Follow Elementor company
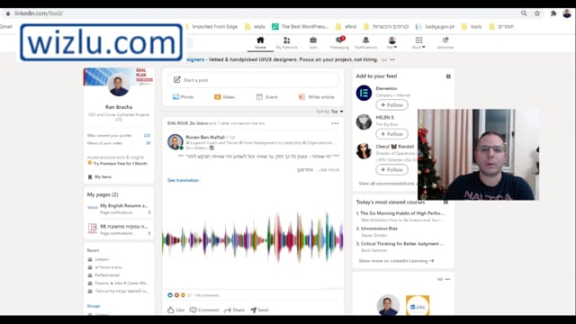This screenshot has width=576, height=324. (x=391, y=104)
